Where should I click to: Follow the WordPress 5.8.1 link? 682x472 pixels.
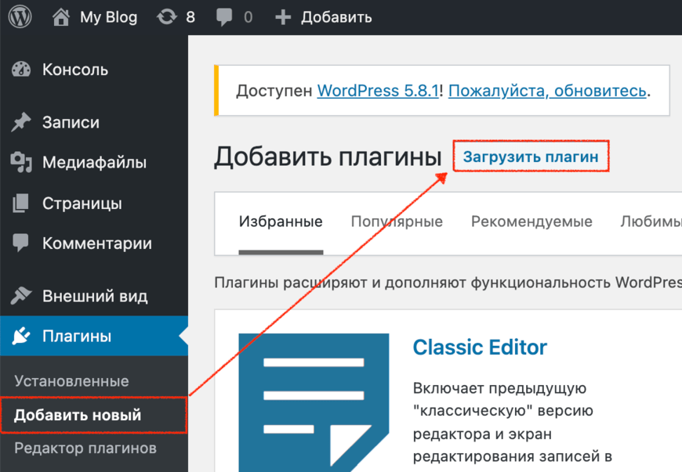coord(378,90)
